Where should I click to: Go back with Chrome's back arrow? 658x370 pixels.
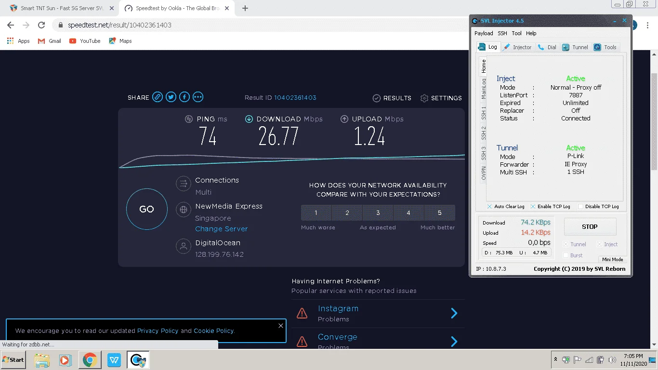11,25
